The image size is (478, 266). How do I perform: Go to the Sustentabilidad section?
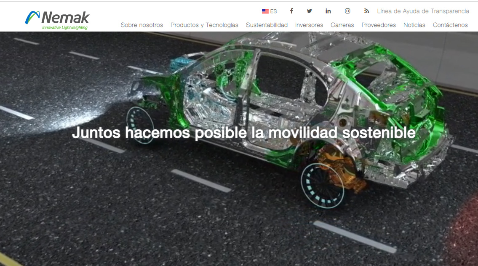click(267, 25)
